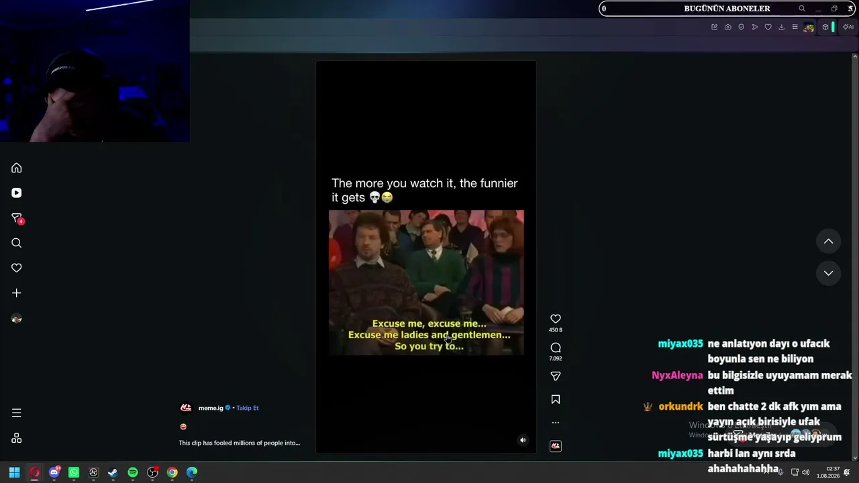This screenshot has height=483, width=859.
Task: Open Microsoft Edge from the taskbar
Action: pos(192,472)
